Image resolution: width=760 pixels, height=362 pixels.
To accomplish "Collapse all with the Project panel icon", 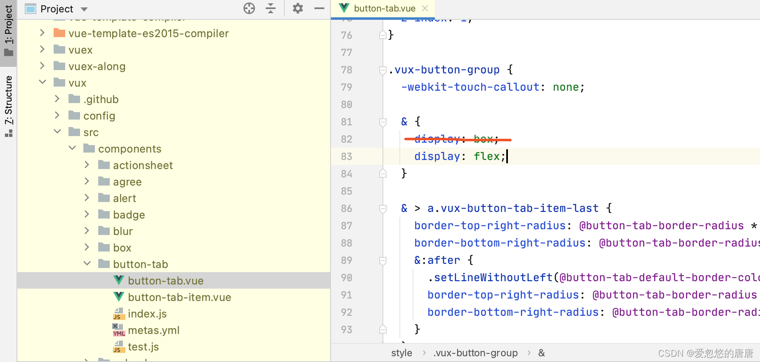I will point(271,8).
